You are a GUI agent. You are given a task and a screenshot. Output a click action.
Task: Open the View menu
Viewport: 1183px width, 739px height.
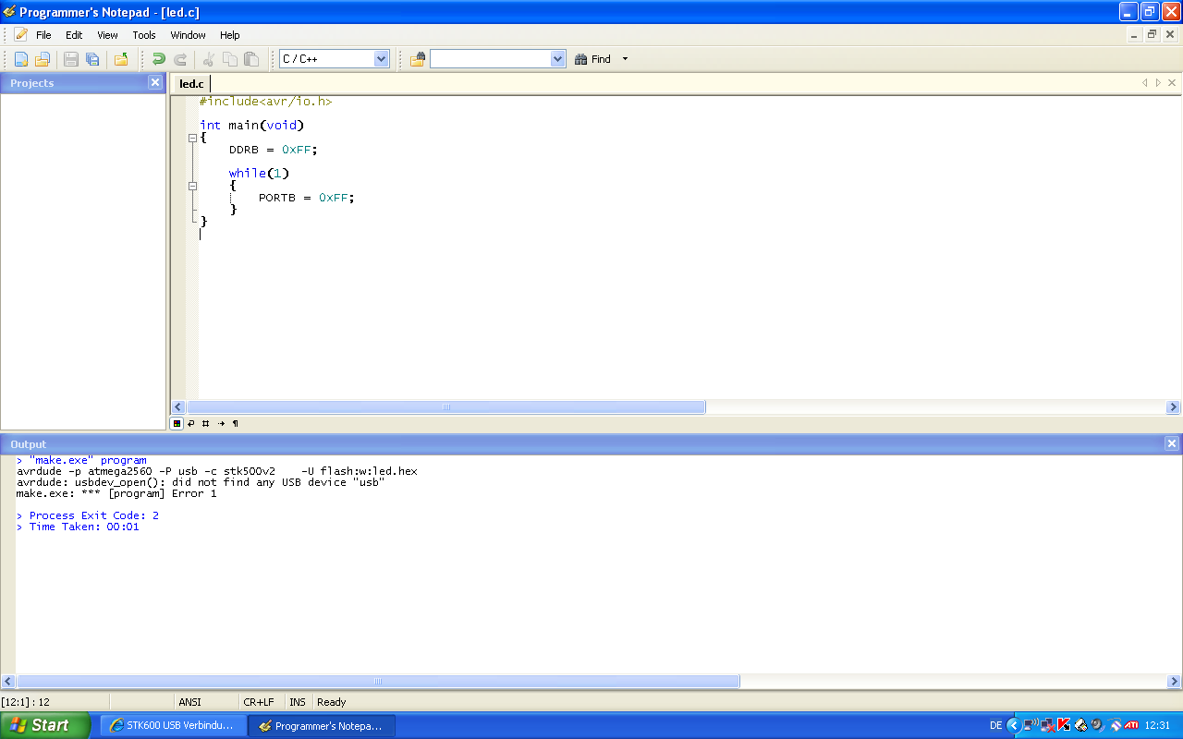click(107, 35)
